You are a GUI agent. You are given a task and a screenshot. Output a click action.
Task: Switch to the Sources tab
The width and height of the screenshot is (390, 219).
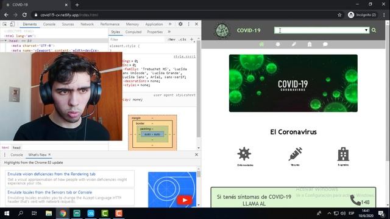pos(68,24)
